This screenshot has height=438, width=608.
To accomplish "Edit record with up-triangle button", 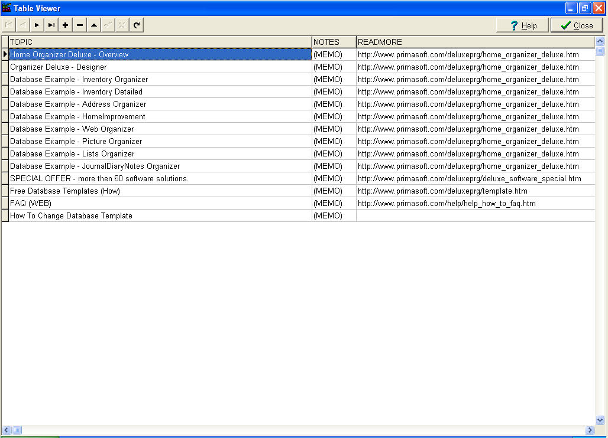I will tap(94, 25).
